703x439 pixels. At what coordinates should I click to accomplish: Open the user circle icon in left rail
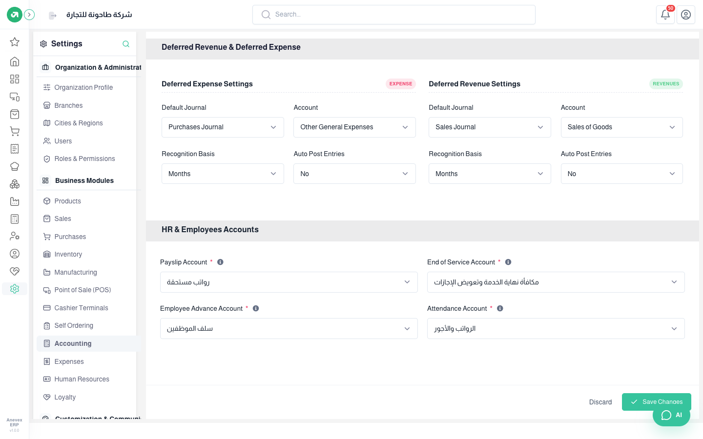(x=15, y=254)
